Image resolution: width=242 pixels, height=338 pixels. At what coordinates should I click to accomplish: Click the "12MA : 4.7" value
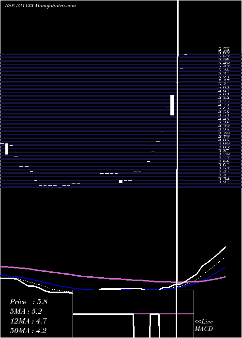tap(28, 321)
